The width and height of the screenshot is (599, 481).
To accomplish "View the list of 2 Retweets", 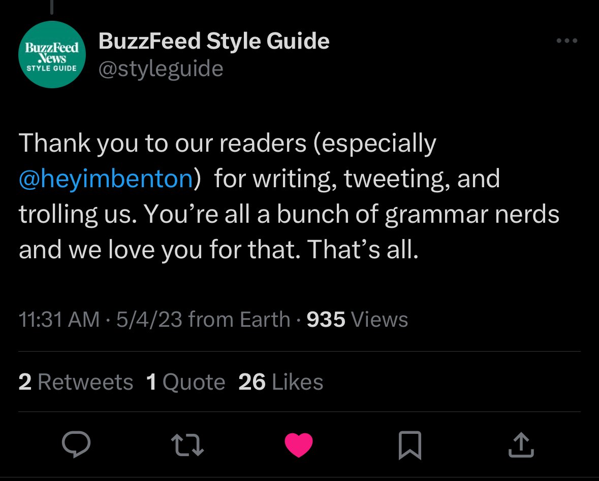I will point(76,382).
